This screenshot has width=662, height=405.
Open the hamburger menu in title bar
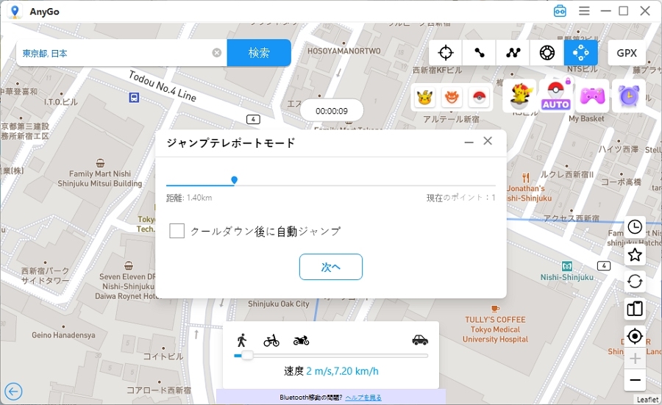[584, 11]
